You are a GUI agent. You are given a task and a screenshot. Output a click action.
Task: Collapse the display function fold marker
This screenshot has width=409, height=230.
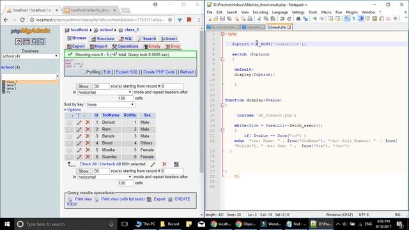(222, 105)
